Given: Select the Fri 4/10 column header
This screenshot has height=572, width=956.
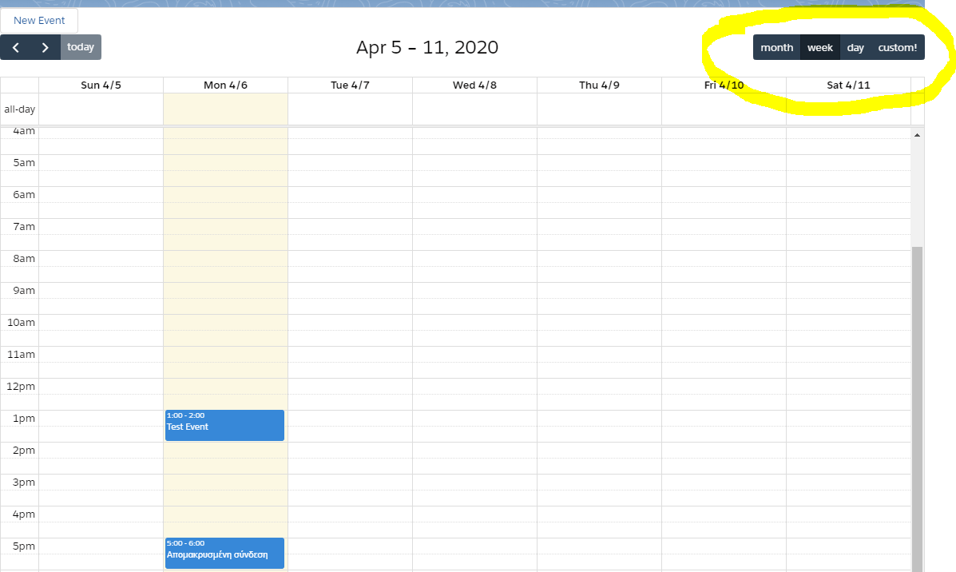Looking at the screenshot, I should (724, 85).
